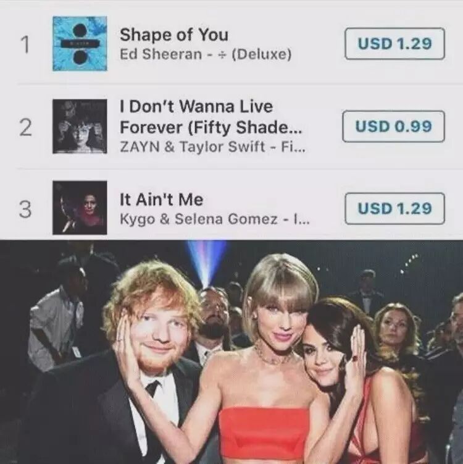This screenshot has width=463, height=464.
Task: Select the Ed Sheeran ÷ (Deluxe) subtitle
Action: click(x=206, y=54)
